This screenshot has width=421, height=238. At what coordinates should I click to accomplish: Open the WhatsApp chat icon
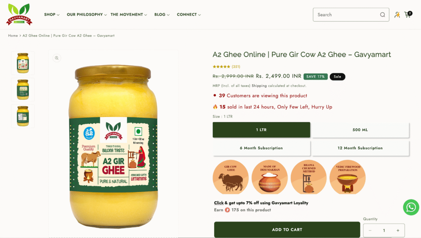(x=411, y=207)
